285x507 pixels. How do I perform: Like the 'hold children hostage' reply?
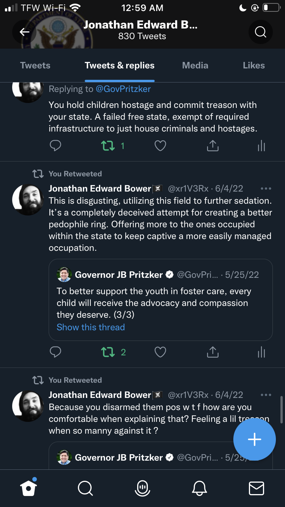point(160,146)
